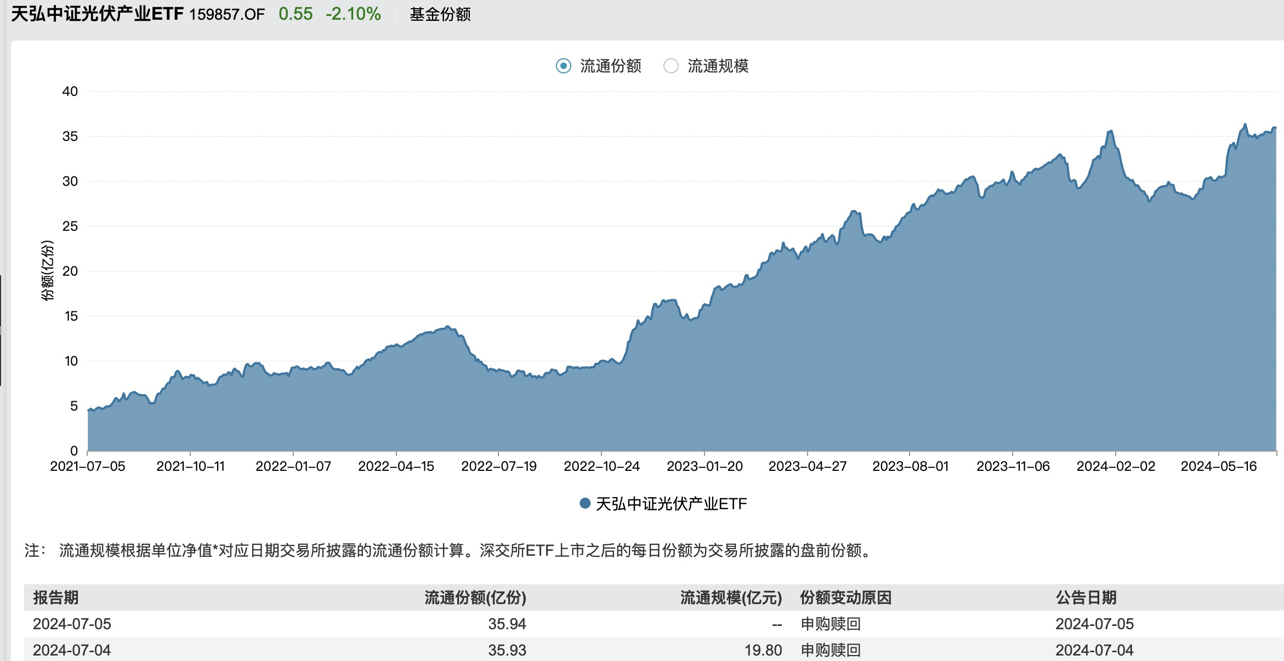
Task: Click y-axis label 35
Action: pyautogui.click(x=70, y=136)
